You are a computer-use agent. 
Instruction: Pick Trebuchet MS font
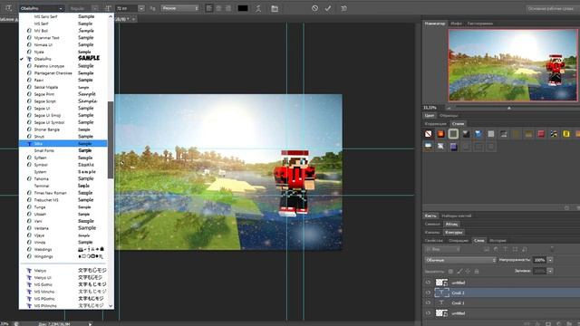point(63,200)
